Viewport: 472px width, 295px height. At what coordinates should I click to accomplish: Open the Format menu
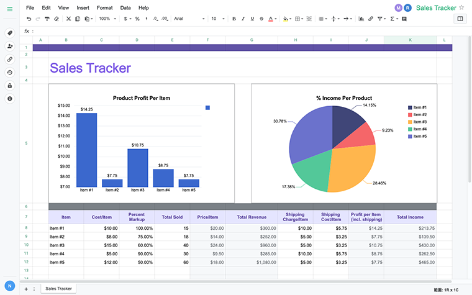104,8
